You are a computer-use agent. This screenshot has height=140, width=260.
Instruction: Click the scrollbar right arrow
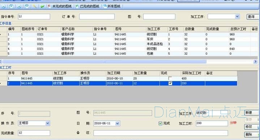pos(255,61)
